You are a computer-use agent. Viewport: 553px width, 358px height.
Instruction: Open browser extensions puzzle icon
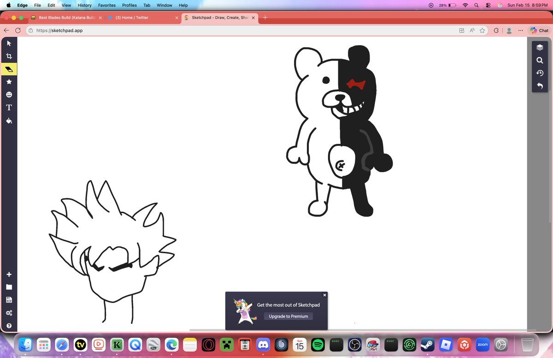pyautogui.click(x=496, y=30)
